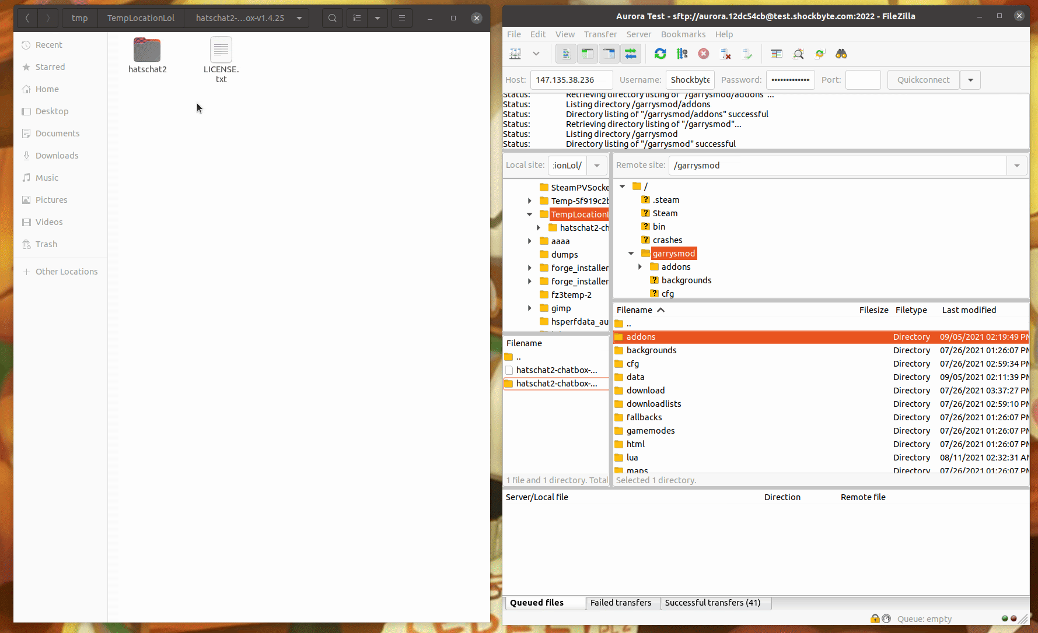Select the backgrounds folder in remote listing
Viewport: 1038px width, 633px height.
pyautogui.click(x=651, y=350)
